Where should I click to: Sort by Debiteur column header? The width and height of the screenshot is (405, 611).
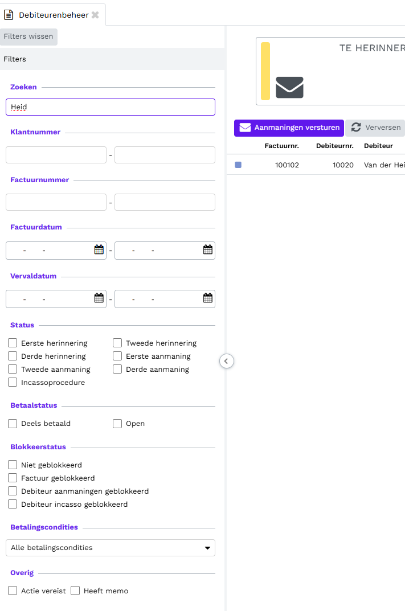pos(378,146)
